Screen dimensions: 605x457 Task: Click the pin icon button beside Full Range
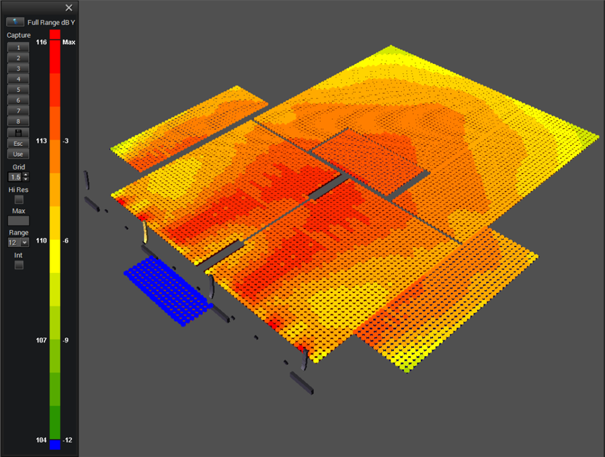pos(15,22)
